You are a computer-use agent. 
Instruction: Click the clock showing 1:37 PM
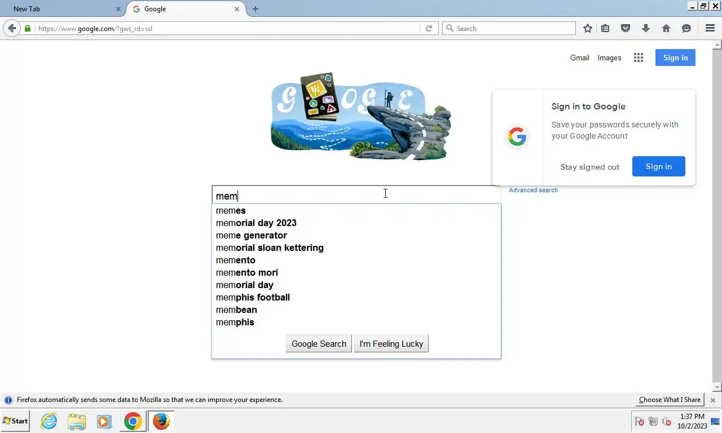click(x=692, y=417)
